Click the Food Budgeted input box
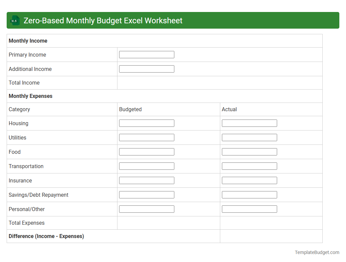 point(146,151)
